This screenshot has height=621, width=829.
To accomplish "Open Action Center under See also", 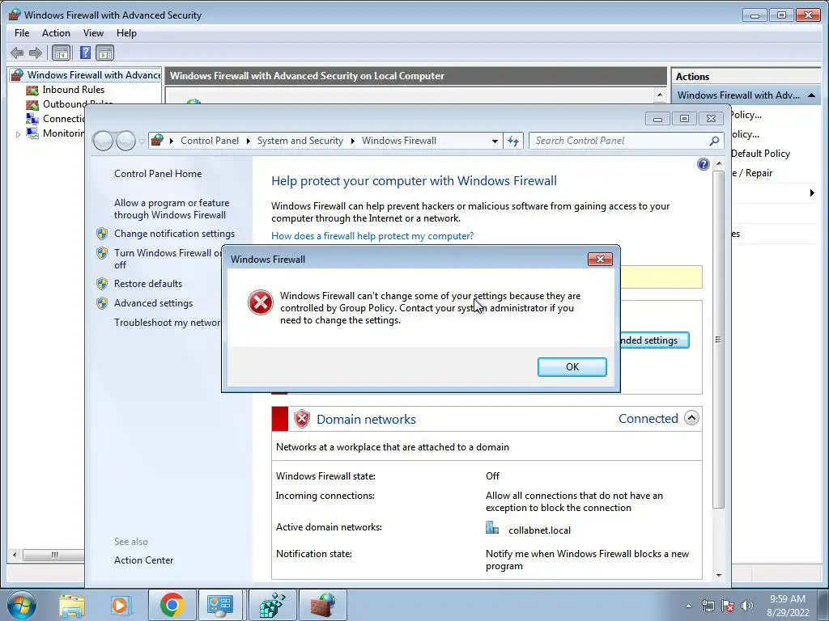I will (x=144, y=560).
